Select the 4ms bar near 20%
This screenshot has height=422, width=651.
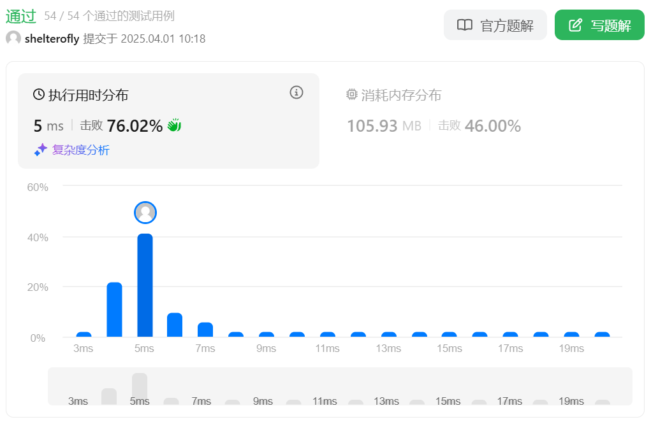pos(114,309)
